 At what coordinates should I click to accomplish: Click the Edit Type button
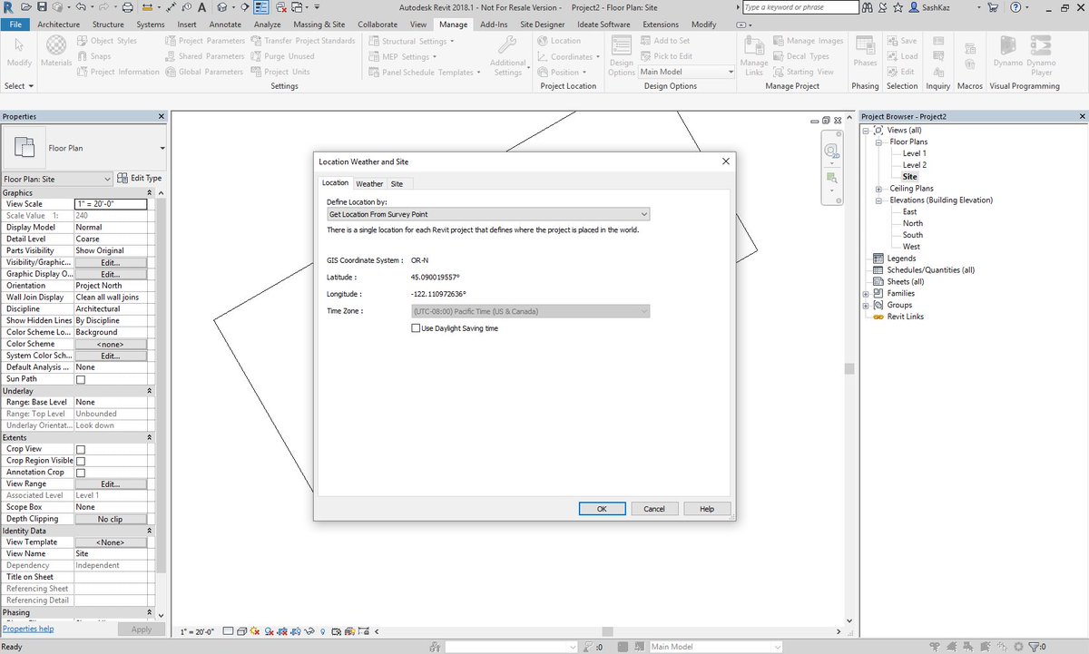point(141,178)
